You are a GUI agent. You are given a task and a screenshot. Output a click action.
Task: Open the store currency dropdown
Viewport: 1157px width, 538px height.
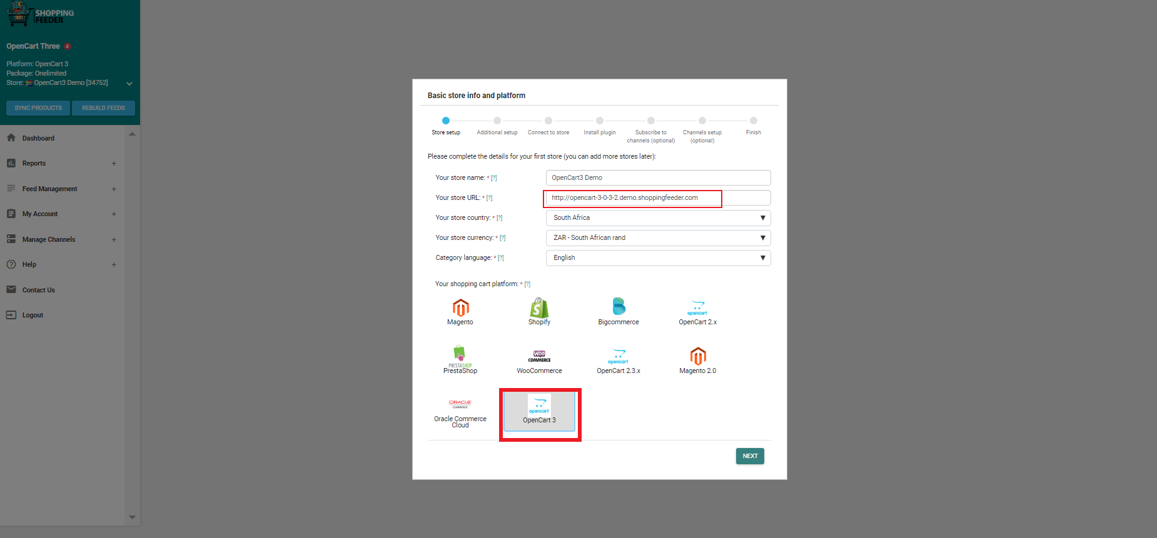point(658,238)
